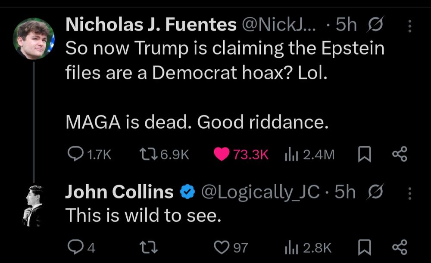This screenshot has width=431, height=263.
Task: Reply to John Collins' post with 4 comments
Action: (x=76, y=247)
